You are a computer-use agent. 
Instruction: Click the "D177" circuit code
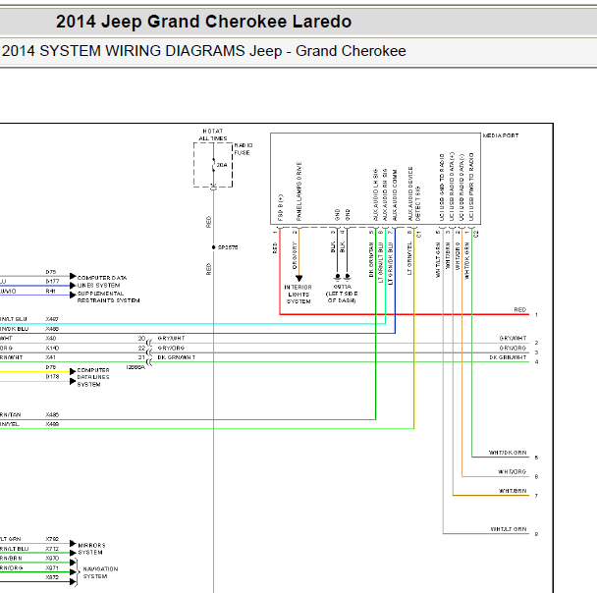tap(53, 281)
